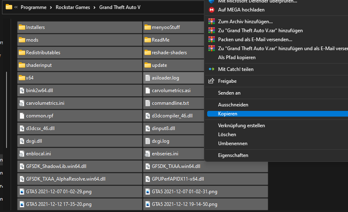
Task: Click the reshade-shaders folder icon
Action: (x=148, y=53)
